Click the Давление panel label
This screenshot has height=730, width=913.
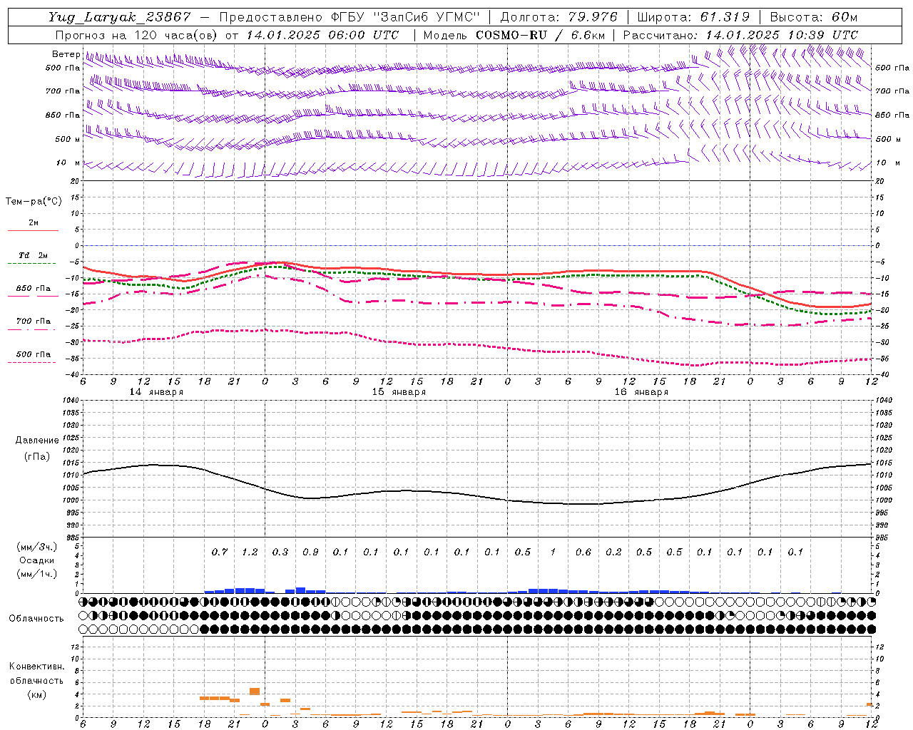(x=37, y=441)
